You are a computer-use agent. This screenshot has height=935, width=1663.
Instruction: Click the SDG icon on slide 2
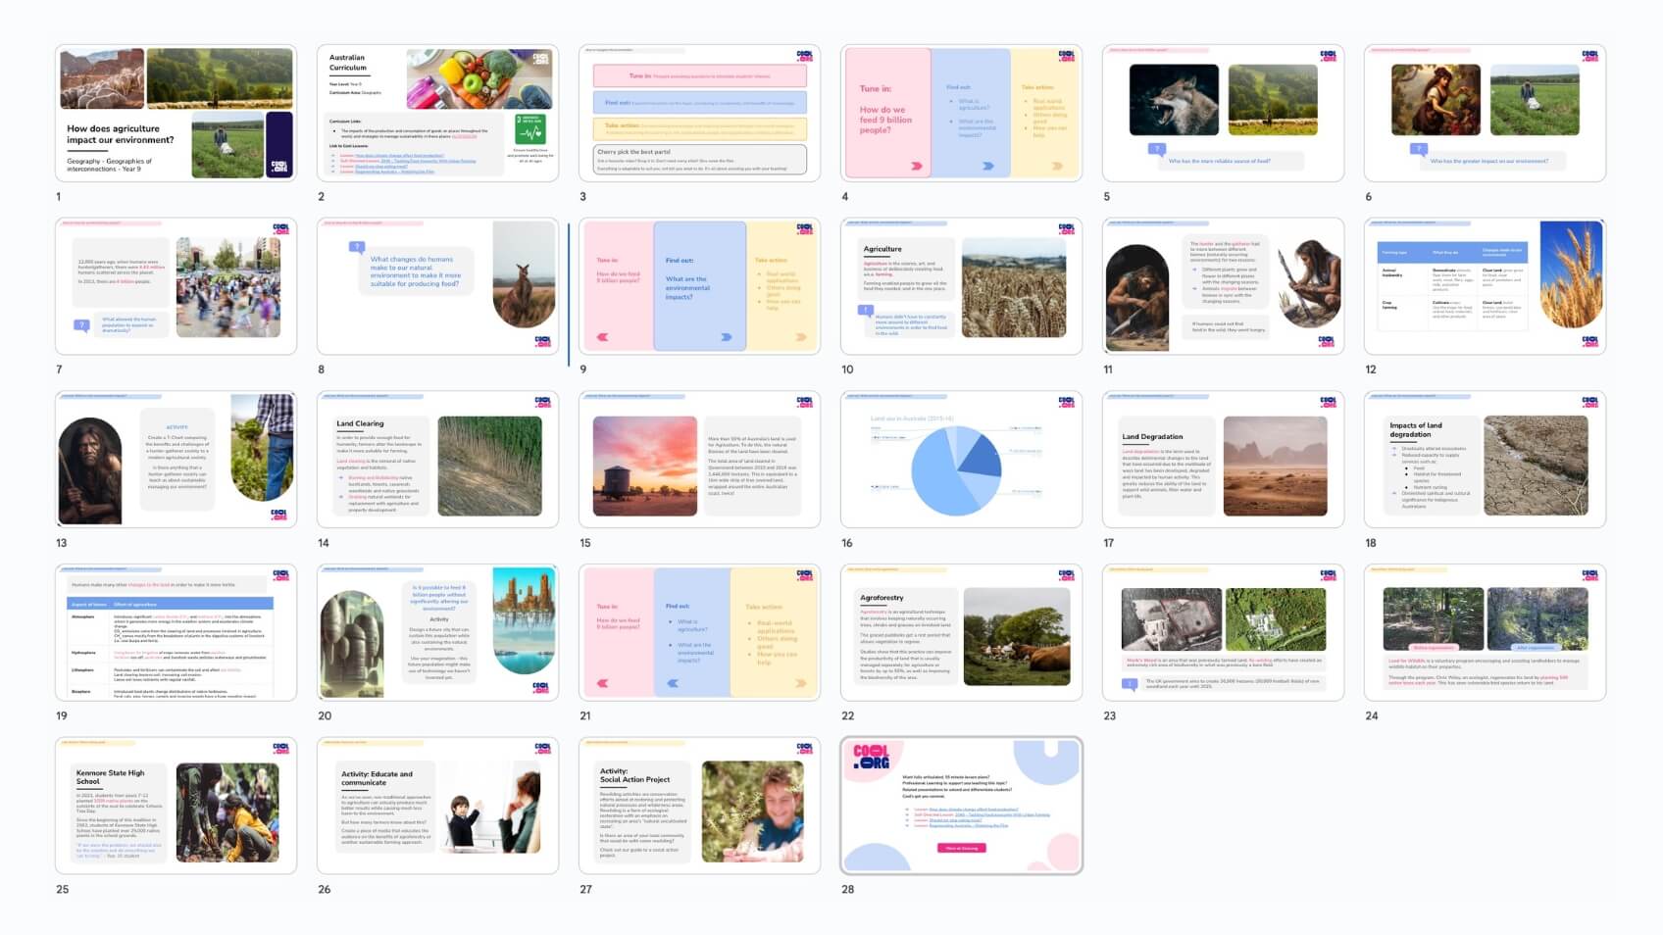(x=529, y=129)
